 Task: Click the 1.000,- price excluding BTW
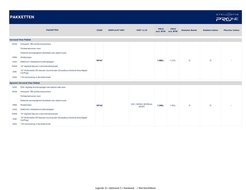click(160, 61)
